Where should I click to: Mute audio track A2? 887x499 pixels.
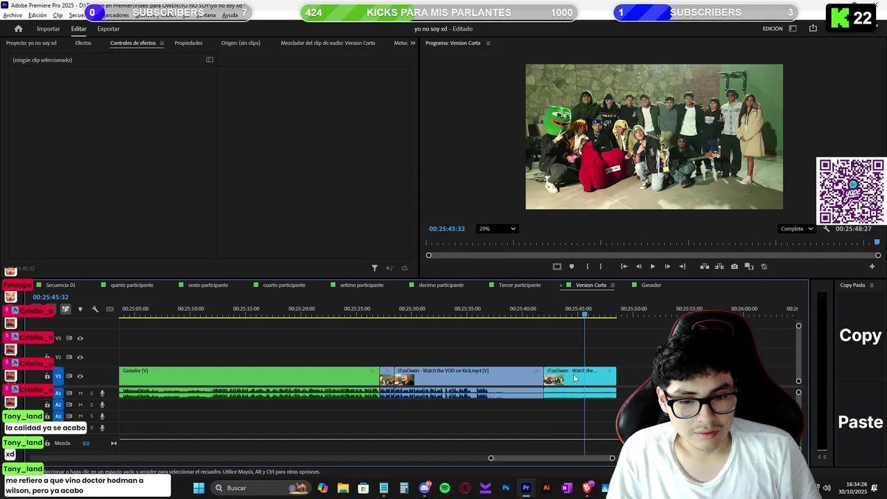80,405
